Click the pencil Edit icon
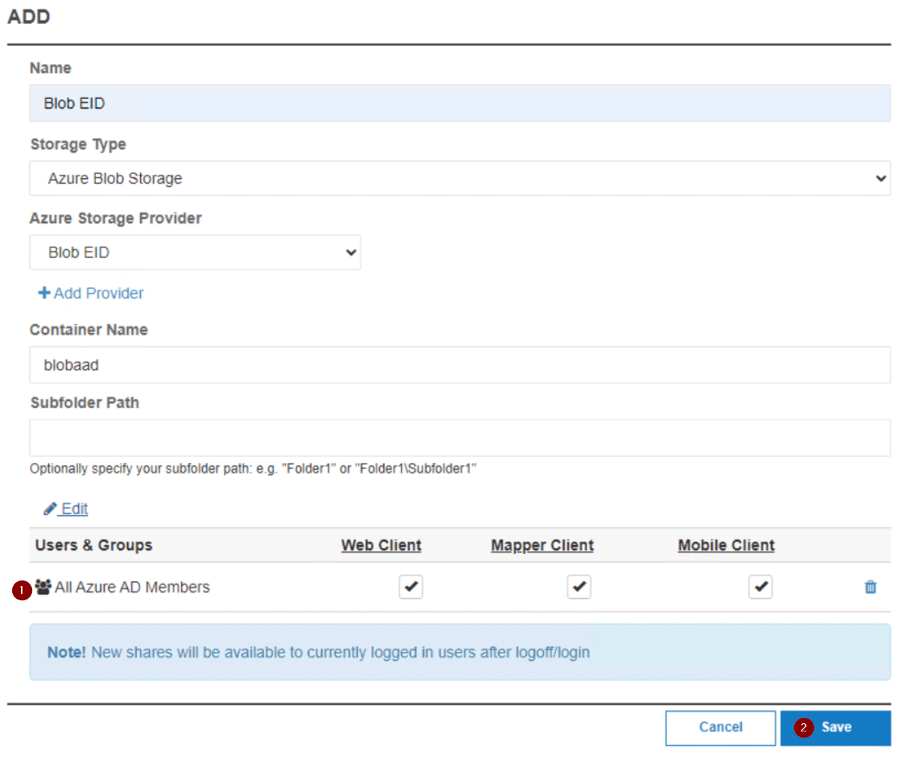 coord(50,508)
